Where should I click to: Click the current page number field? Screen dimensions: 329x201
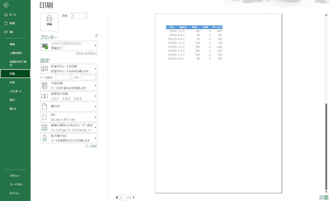(x=123, y=198)
